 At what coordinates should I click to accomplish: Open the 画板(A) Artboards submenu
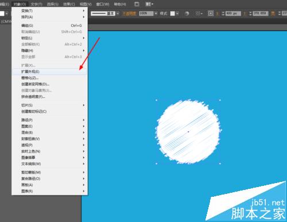[50, 185]
